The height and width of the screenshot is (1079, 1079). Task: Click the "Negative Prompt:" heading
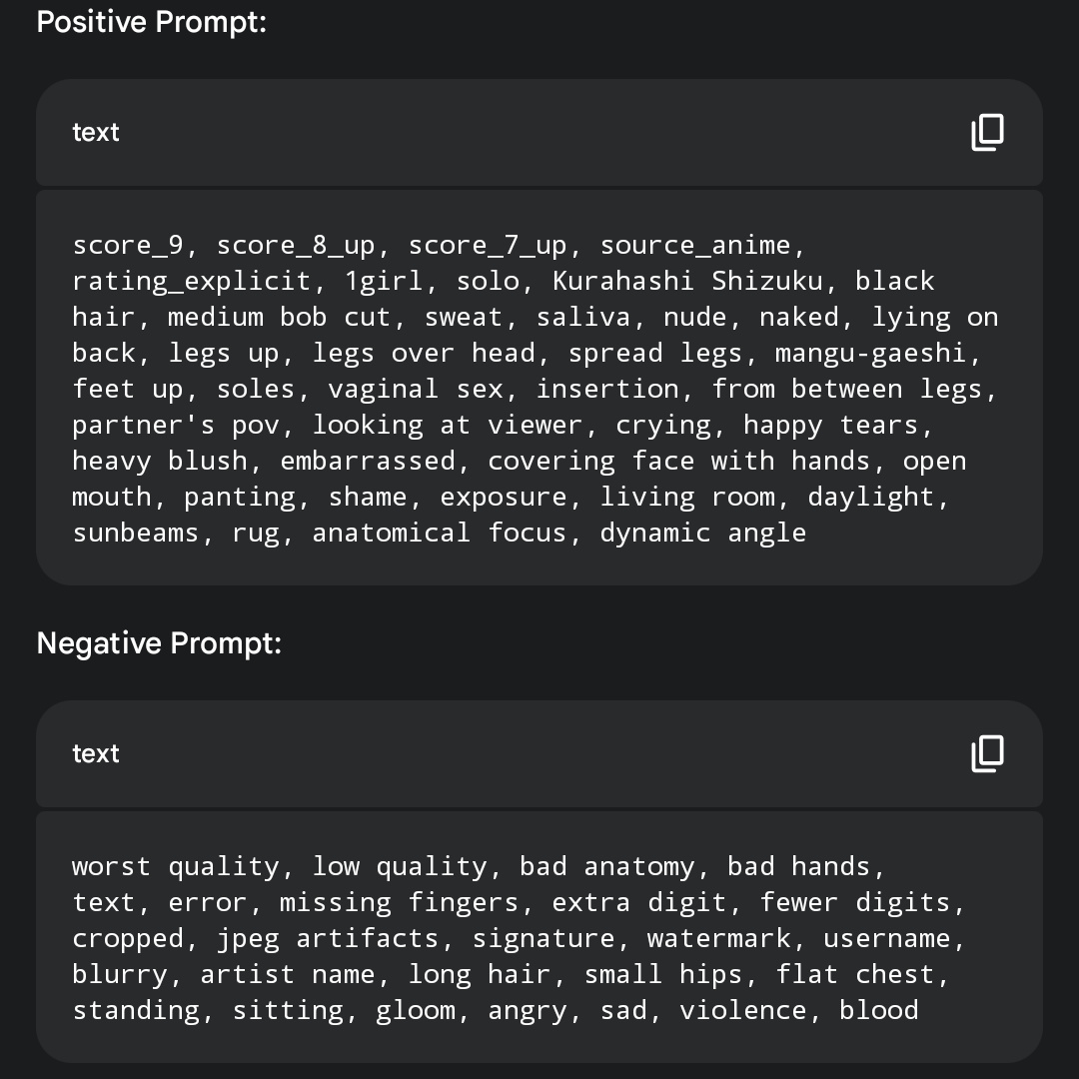point(159,643)
